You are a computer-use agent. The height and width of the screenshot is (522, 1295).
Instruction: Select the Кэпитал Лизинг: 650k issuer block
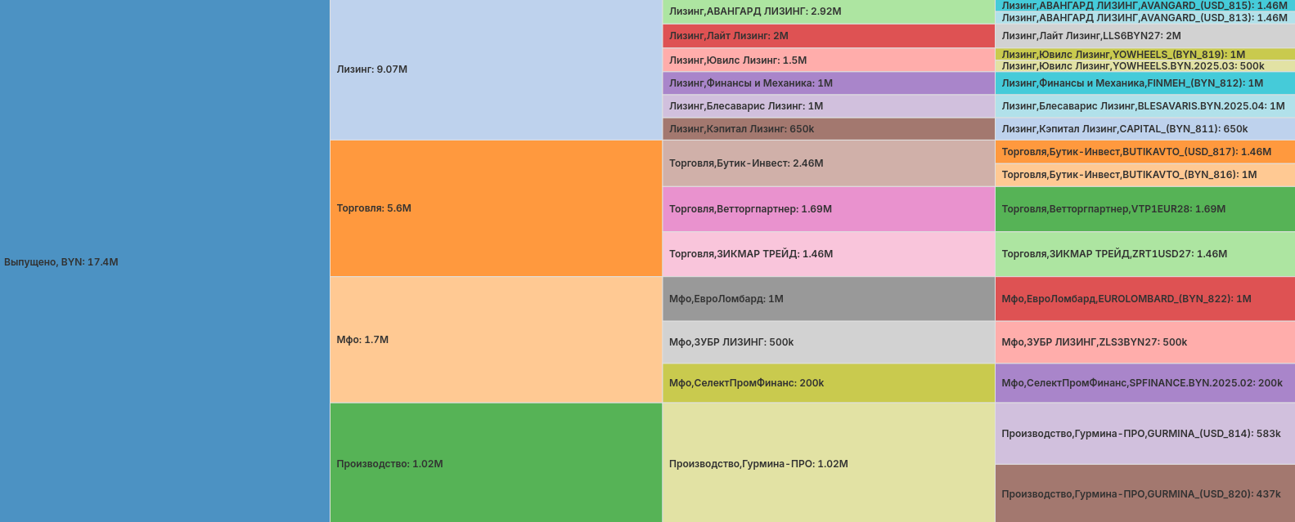click(x=828, y=129)
